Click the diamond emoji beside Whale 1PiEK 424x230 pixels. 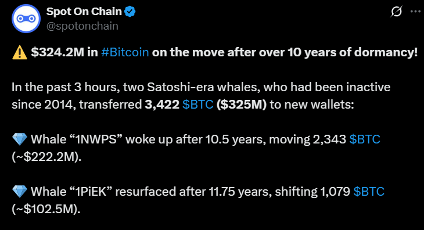coord(20,191)
